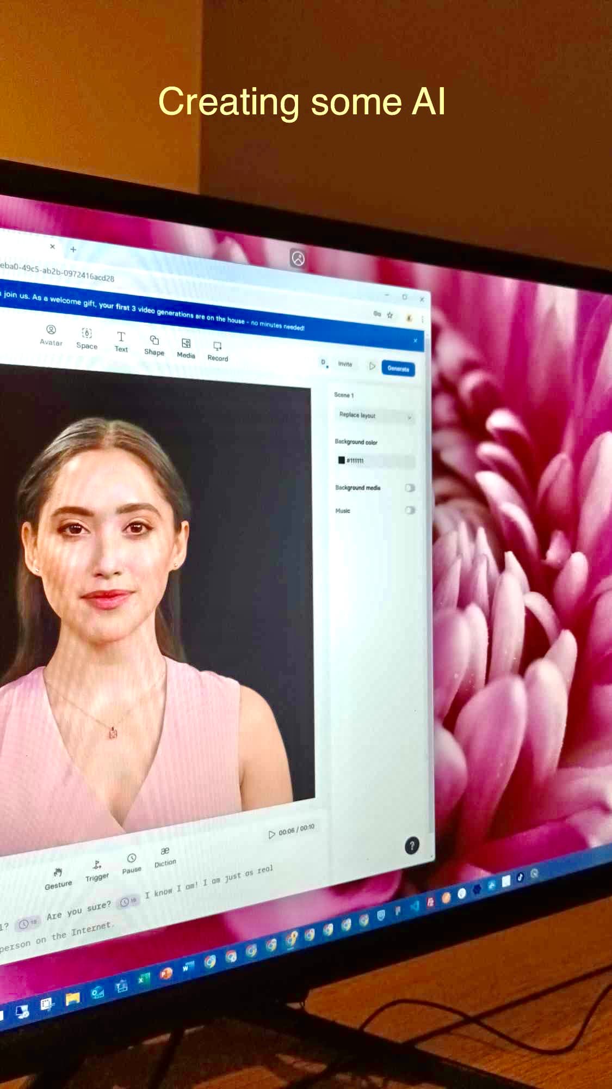Add a Text element
Image resolution: width=612 pixels, height=1089 pixels.
click(x=121, y=342)
